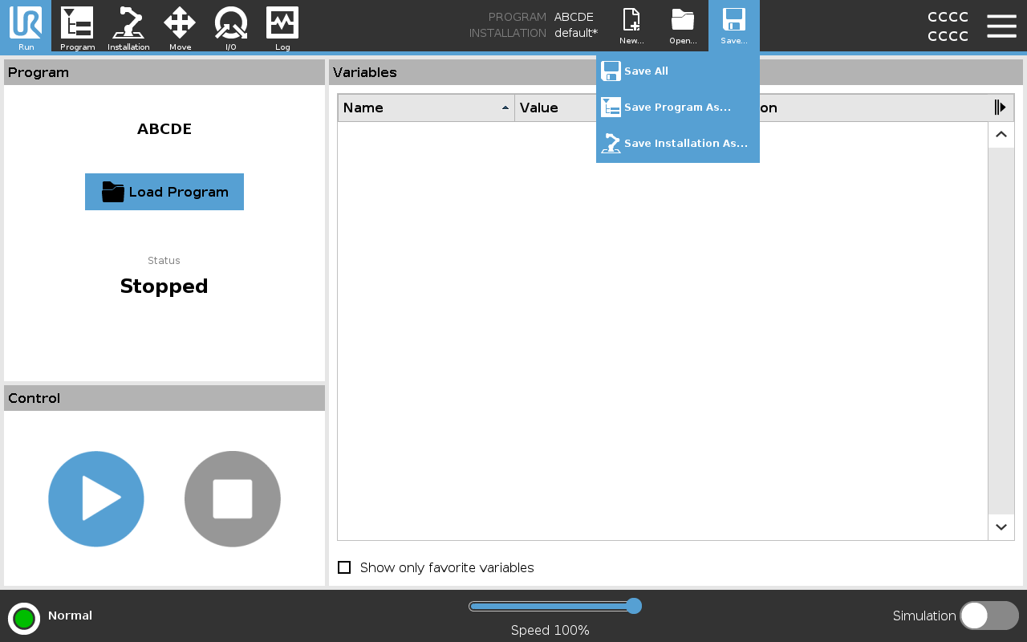This screenshot has height=642, width=1027.
Task: Toggle Simulation mode switch
Action: (x=988, y=616)
